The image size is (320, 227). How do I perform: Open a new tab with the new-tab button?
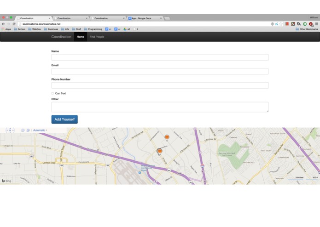(167, 18)
